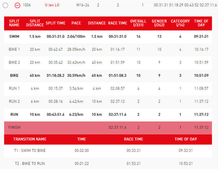Click the OVERALL (/331) column header
The width and height of the screenshot is (218, 169).
coord(138,23)
